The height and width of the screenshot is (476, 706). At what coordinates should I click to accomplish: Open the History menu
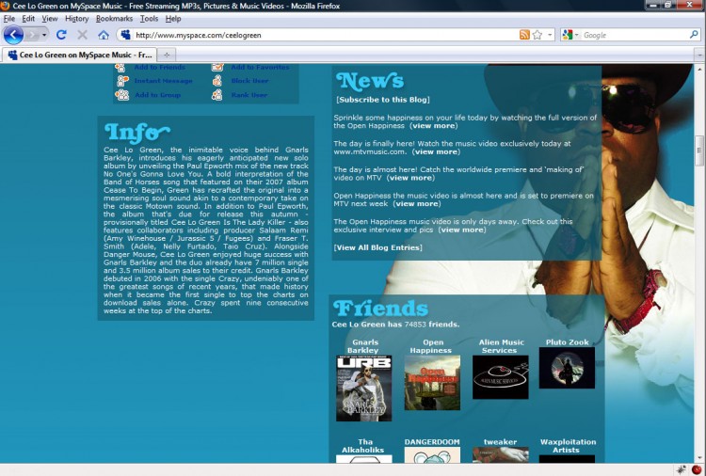(x=76, y=19)
